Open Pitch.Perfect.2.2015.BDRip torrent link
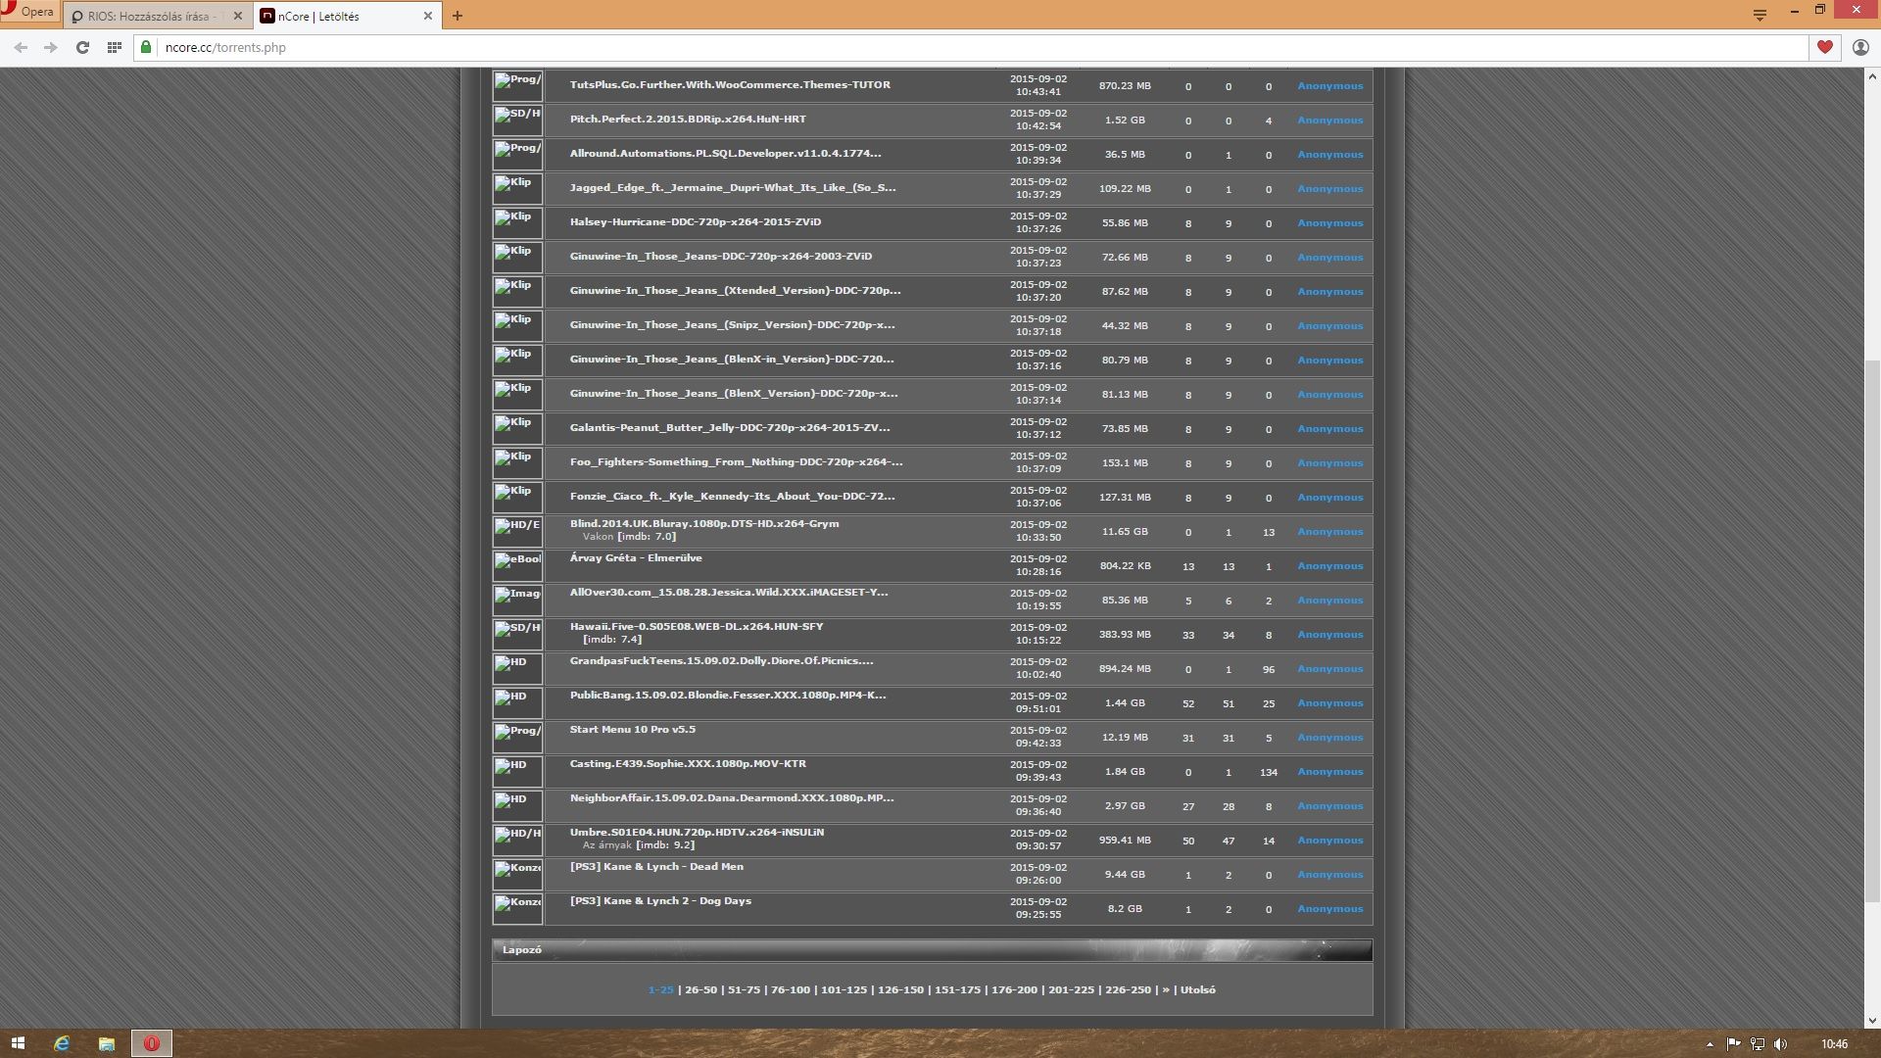The image size is (1881, 1058). point(688,120)
